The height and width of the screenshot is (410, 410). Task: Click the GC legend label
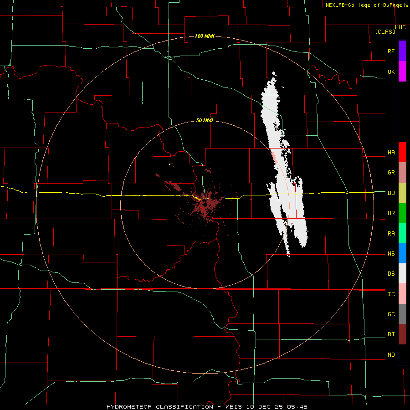[391, 314]
